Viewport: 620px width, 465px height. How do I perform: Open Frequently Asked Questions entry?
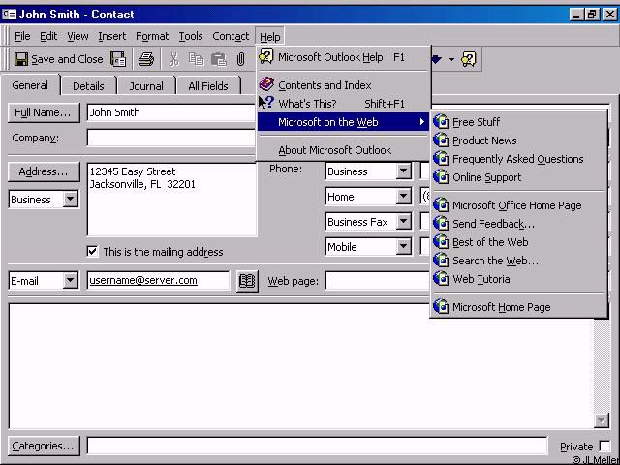[518, 159]
